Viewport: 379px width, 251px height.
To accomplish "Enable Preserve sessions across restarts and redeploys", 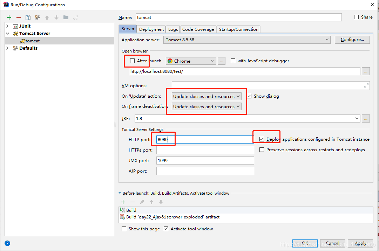I will (x=262, y=149).
